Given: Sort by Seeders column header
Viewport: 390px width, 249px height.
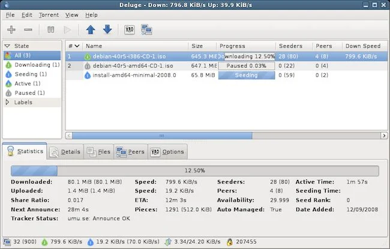Looking at the screenshot, I should (294, 46).
